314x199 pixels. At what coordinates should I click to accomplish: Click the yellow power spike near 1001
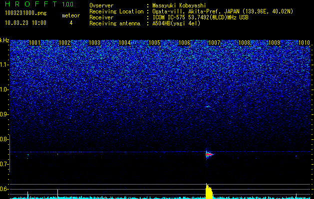point(28,194)
